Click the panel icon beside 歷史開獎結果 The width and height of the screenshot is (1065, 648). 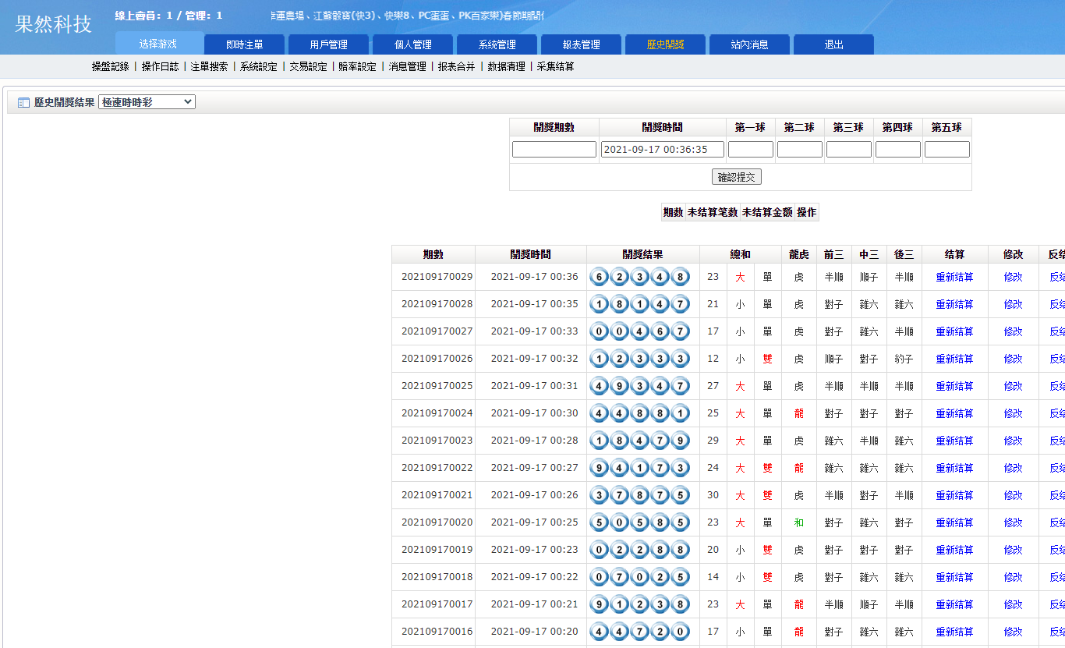tap(23, 102)
